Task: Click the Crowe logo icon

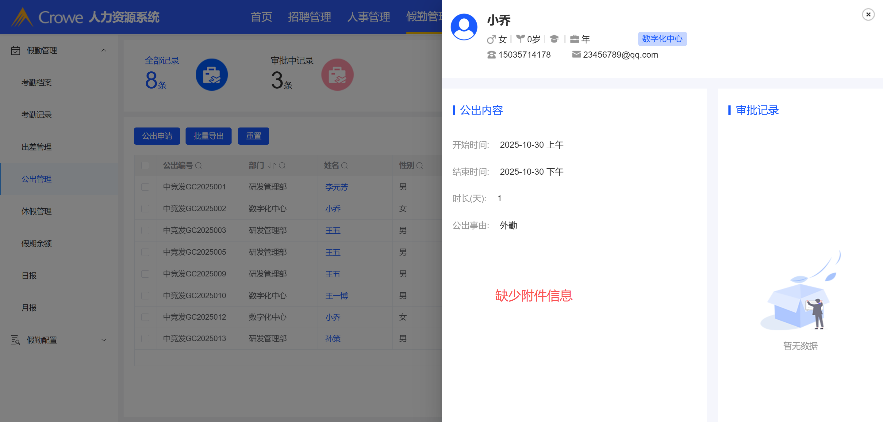Action: (22, 17)
